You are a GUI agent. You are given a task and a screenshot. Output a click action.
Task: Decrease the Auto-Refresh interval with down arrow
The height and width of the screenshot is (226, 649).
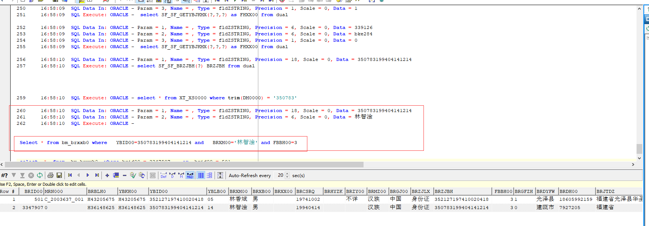pos(287,177)
